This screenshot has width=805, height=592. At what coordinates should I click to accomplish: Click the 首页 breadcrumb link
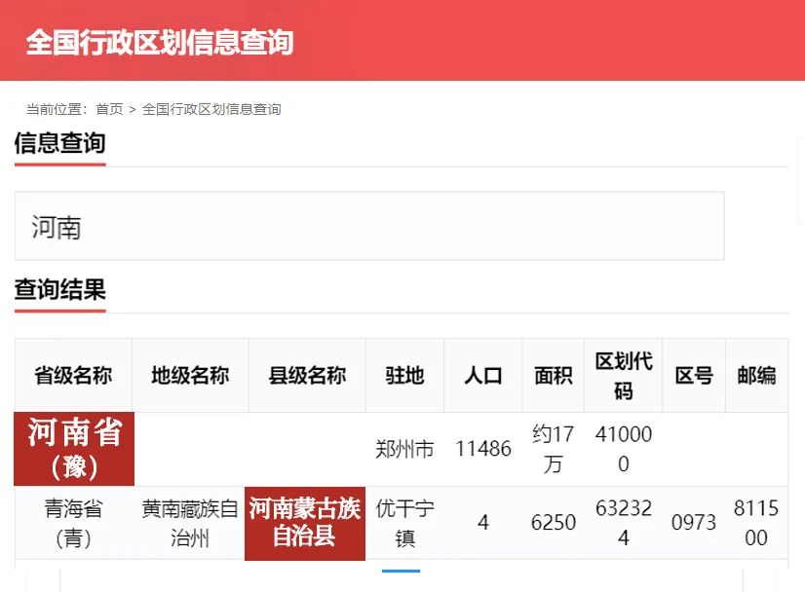click(x=109, y=109)
